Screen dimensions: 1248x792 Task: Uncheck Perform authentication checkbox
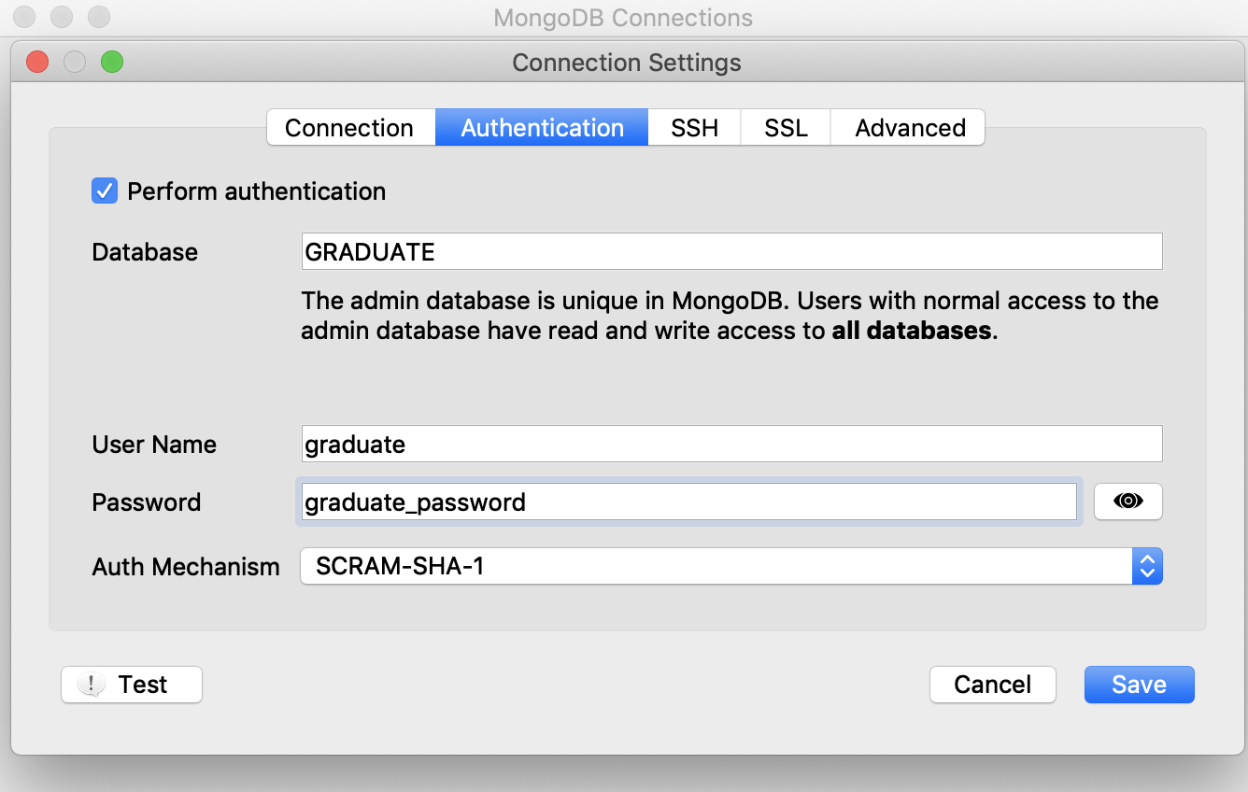(x=105, y=191)
